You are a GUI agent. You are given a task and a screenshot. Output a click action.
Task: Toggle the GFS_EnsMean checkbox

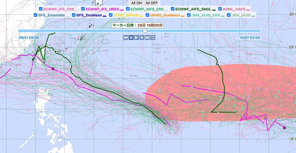(74, 15)
